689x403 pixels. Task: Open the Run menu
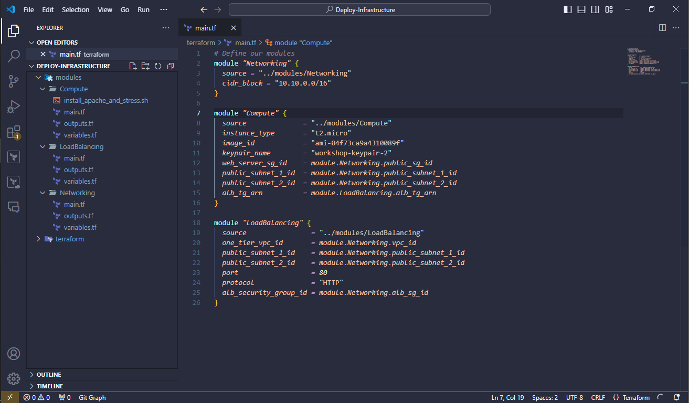coord(143,9)
